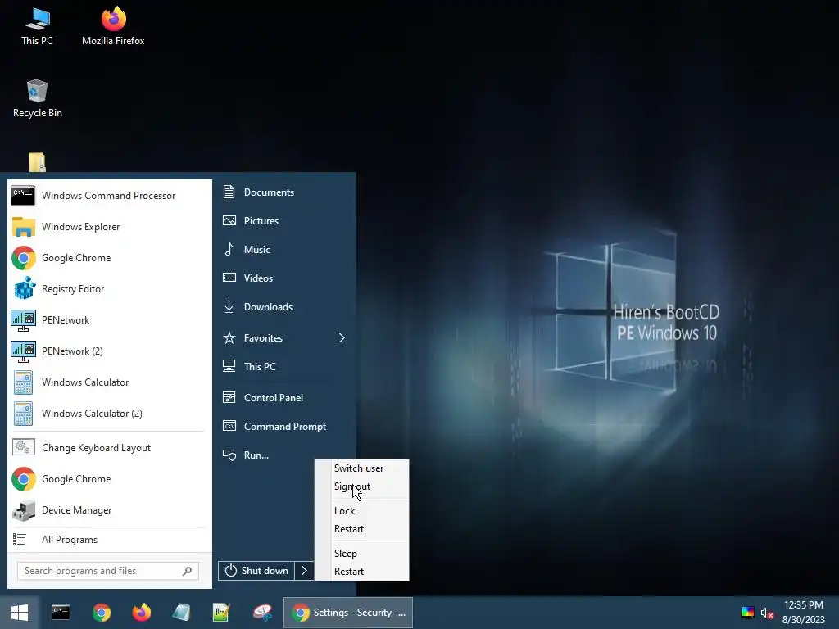Switch to Settings - Security Chrome taskbar window
This screenshot has height=629, width=839.
click(347, 613)
